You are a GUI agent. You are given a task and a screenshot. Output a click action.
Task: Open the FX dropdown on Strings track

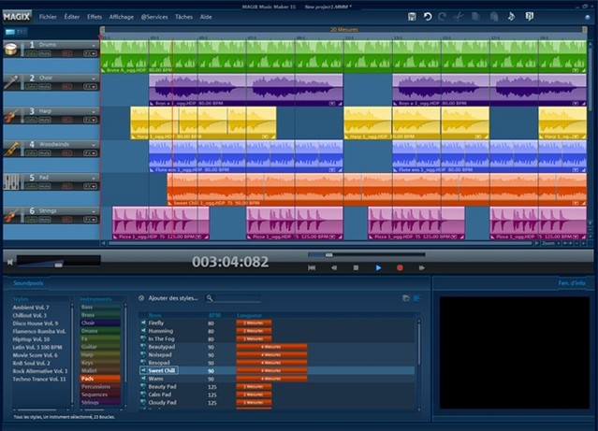coord(90,220)
